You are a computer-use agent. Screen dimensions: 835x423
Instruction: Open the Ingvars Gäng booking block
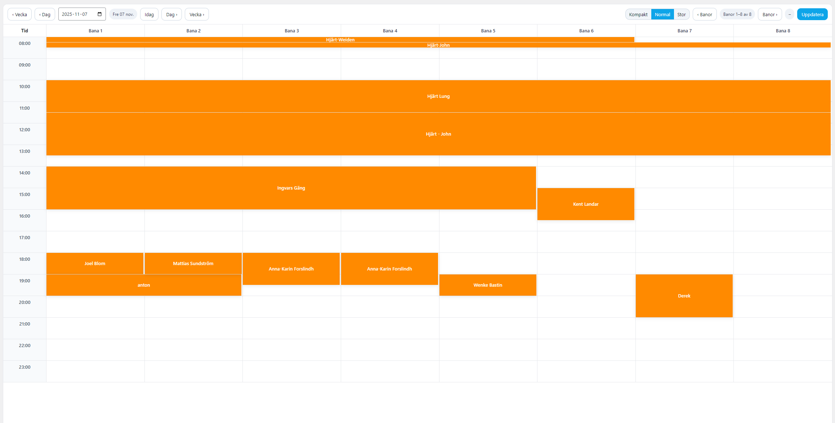click(x=291, y=188)
